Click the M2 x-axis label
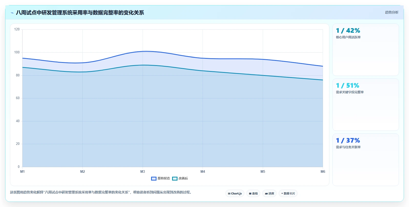This screenshot has width=409, height=207. coord(82,171)
